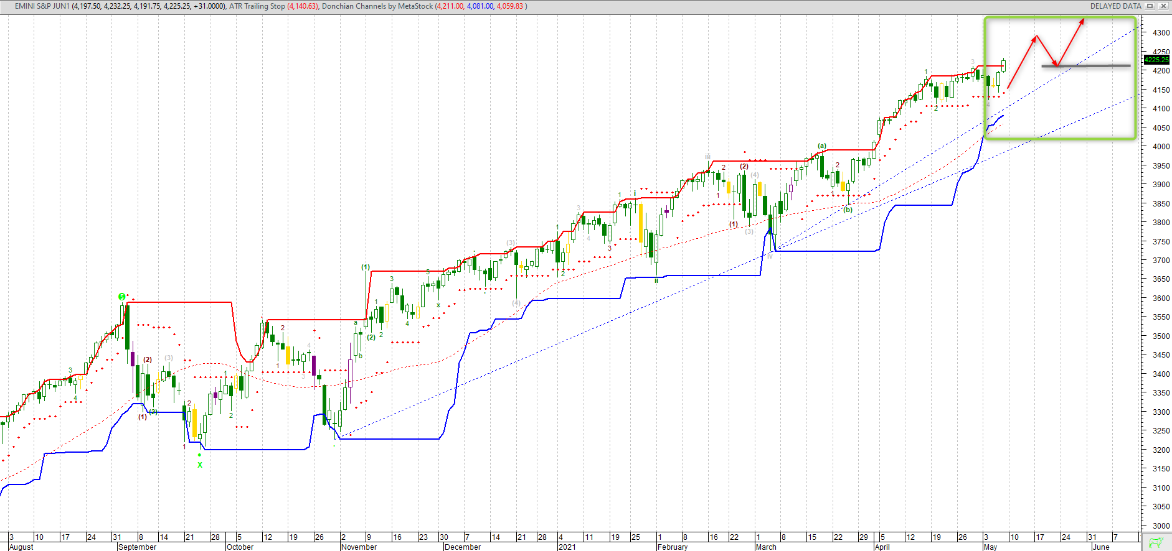Select the ATR stop value 4,140.63
The image size is (1172, 551).
(303, 6)
